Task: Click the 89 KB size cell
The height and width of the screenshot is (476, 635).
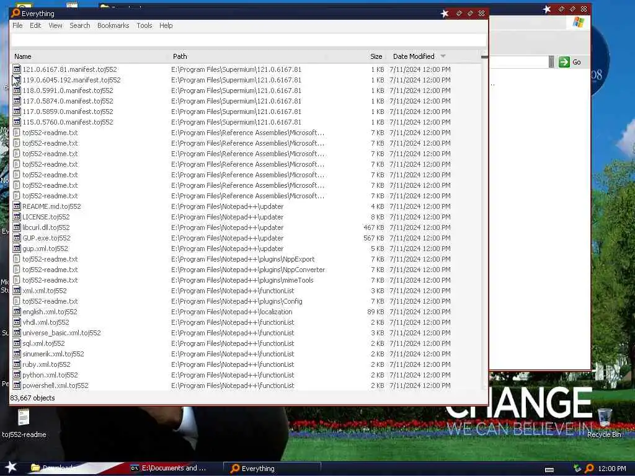Action: pos(375,312)
